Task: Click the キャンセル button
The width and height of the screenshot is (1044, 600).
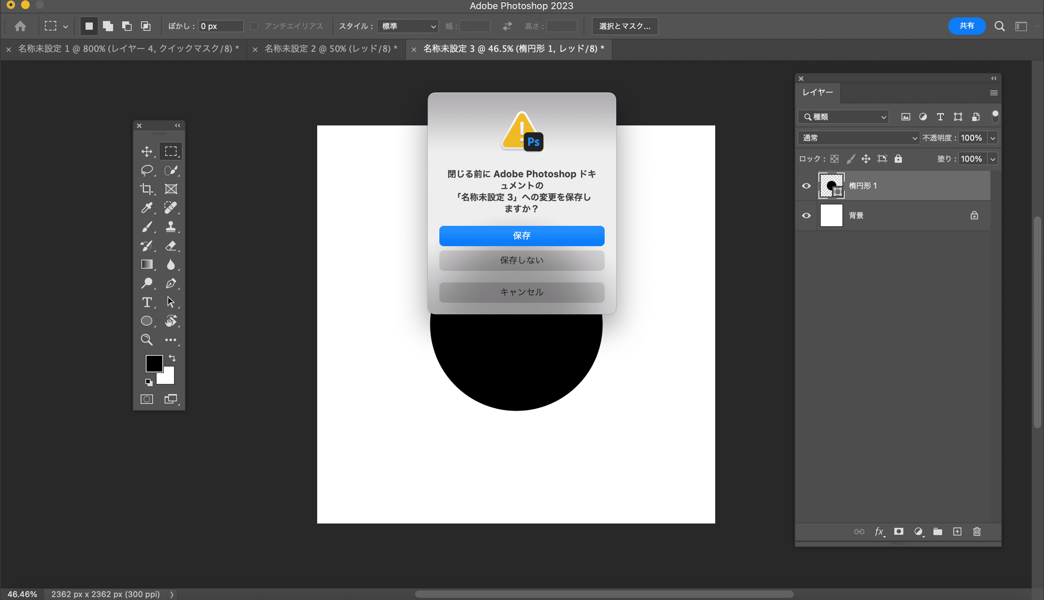Action: [x=522, y=292]
